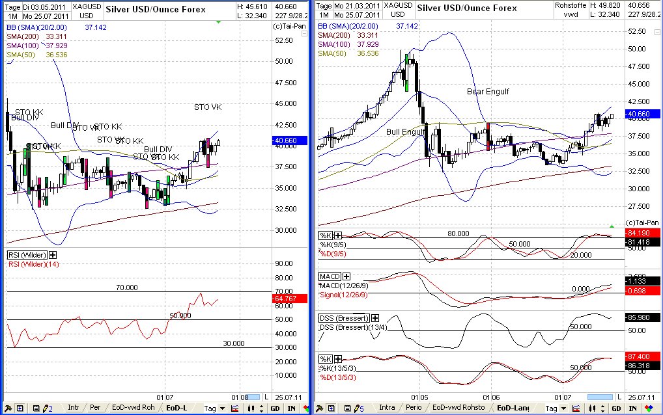The height and width of the screenshot is (415, 663).
Task: Switch to EoD-vwd Rohsto tab in right chart
Action: [458, 407]
